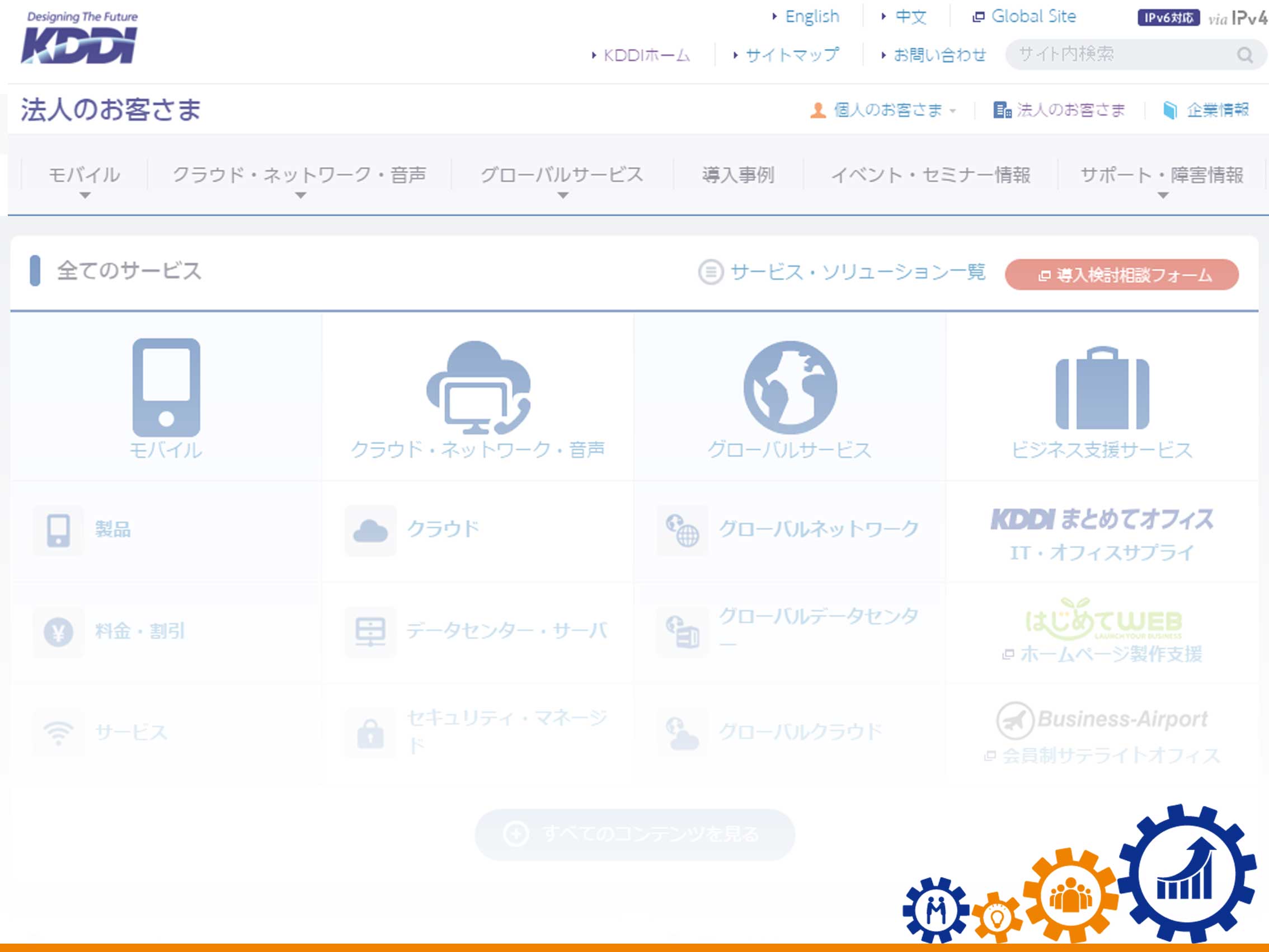Click the globe global service icon

click(790, 387)
